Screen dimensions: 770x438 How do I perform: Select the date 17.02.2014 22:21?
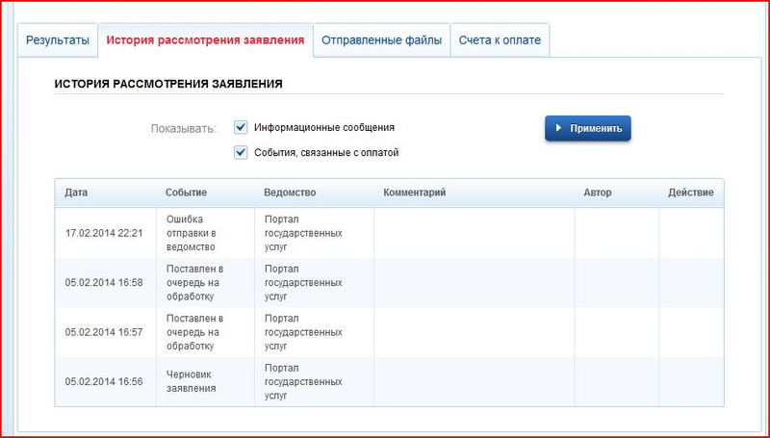(x=104, y=233)
